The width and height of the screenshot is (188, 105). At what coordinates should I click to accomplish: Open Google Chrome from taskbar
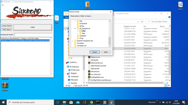coord(91,102)
